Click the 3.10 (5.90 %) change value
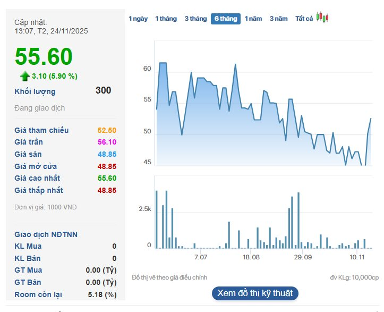 (54, 76)
